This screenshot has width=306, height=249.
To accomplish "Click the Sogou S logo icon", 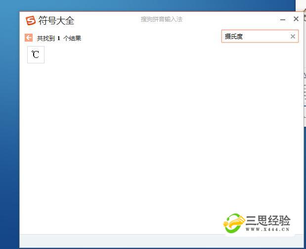I will (31, 20).
